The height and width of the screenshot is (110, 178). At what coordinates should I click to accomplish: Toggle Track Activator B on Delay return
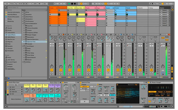(x=152, y=70)
